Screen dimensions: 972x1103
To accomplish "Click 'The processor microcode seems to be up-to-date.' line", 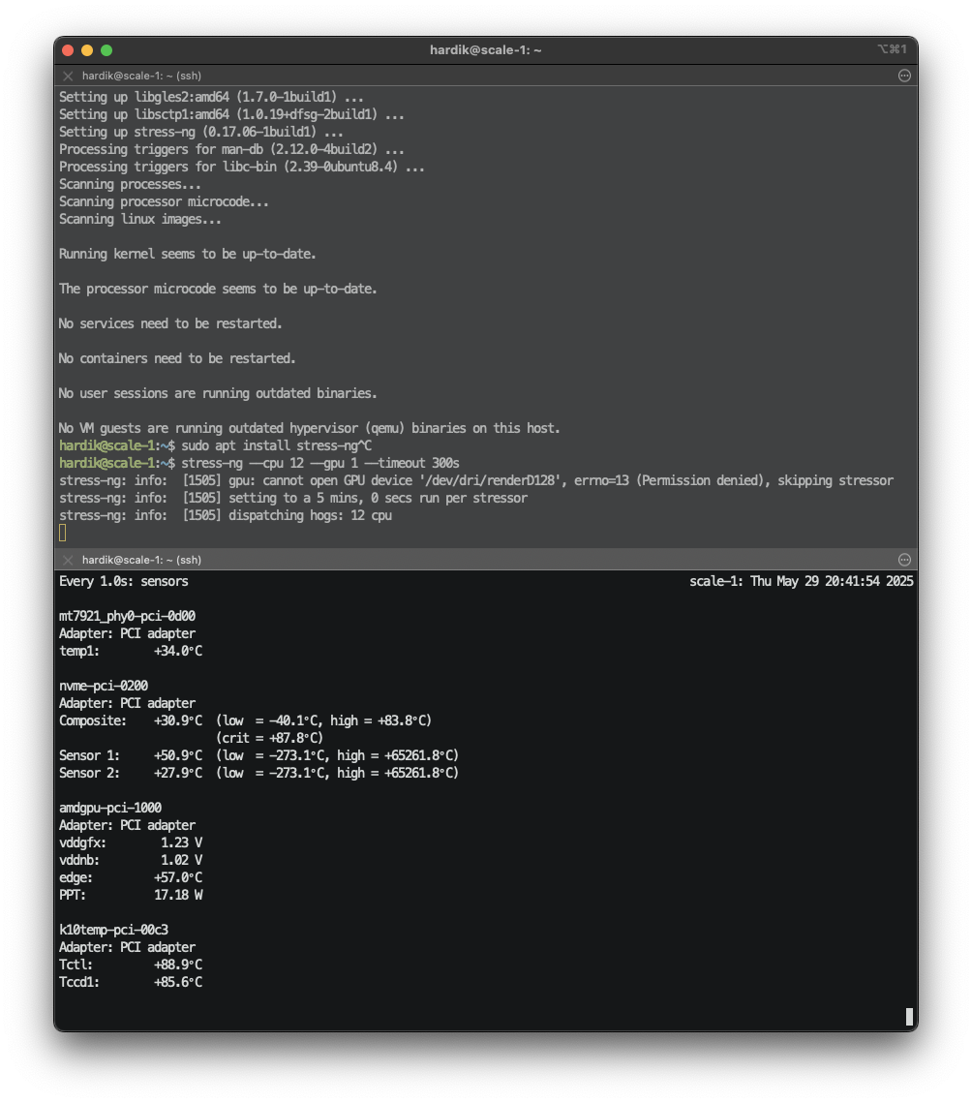I will tap(218, 289).
